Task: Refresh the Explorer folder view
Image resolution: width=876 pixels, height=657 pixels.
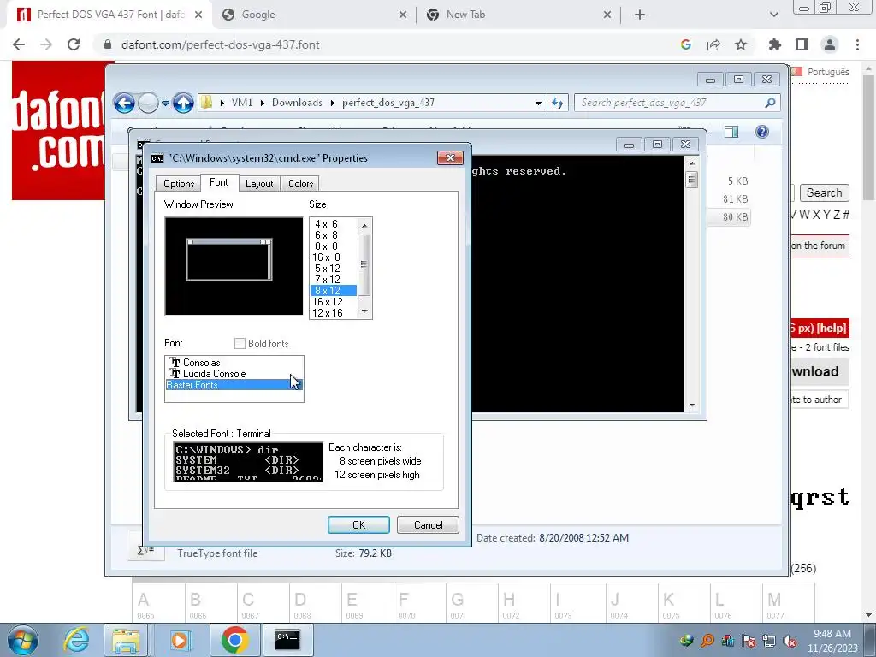Action: [558, 103]
